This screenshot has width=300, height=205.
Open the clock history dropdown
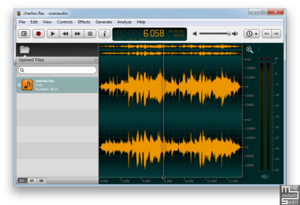[x=251, y=34]
